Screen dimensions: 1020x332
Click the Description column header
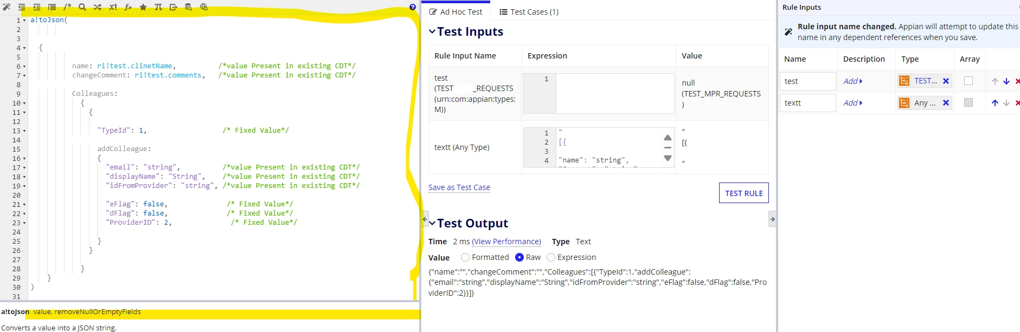[x=864, y=59]
